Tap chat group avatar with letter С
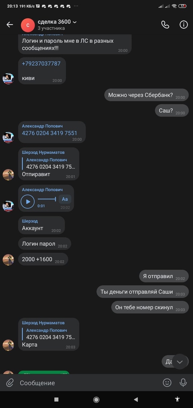 click(28, 25)
